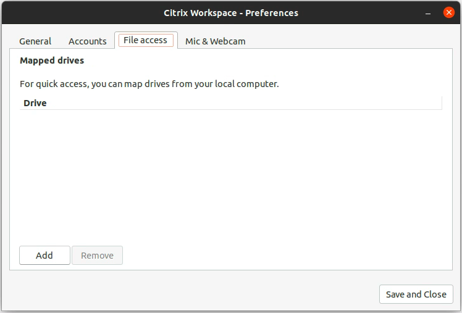Click the Add button to map a drive
Screen dimensions: 462x313
click(x=45, y=256)
